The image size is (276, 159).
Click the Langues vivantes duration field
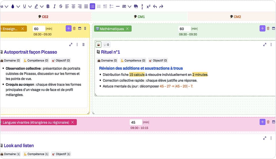(x=136, y=122)
